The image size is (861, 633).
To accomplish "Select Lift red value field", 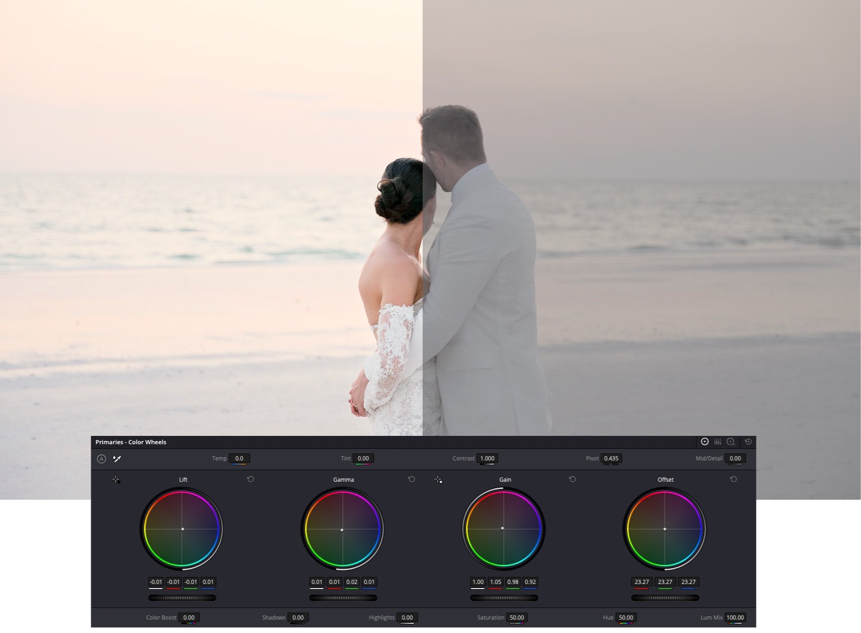I will tap(173, 582).
